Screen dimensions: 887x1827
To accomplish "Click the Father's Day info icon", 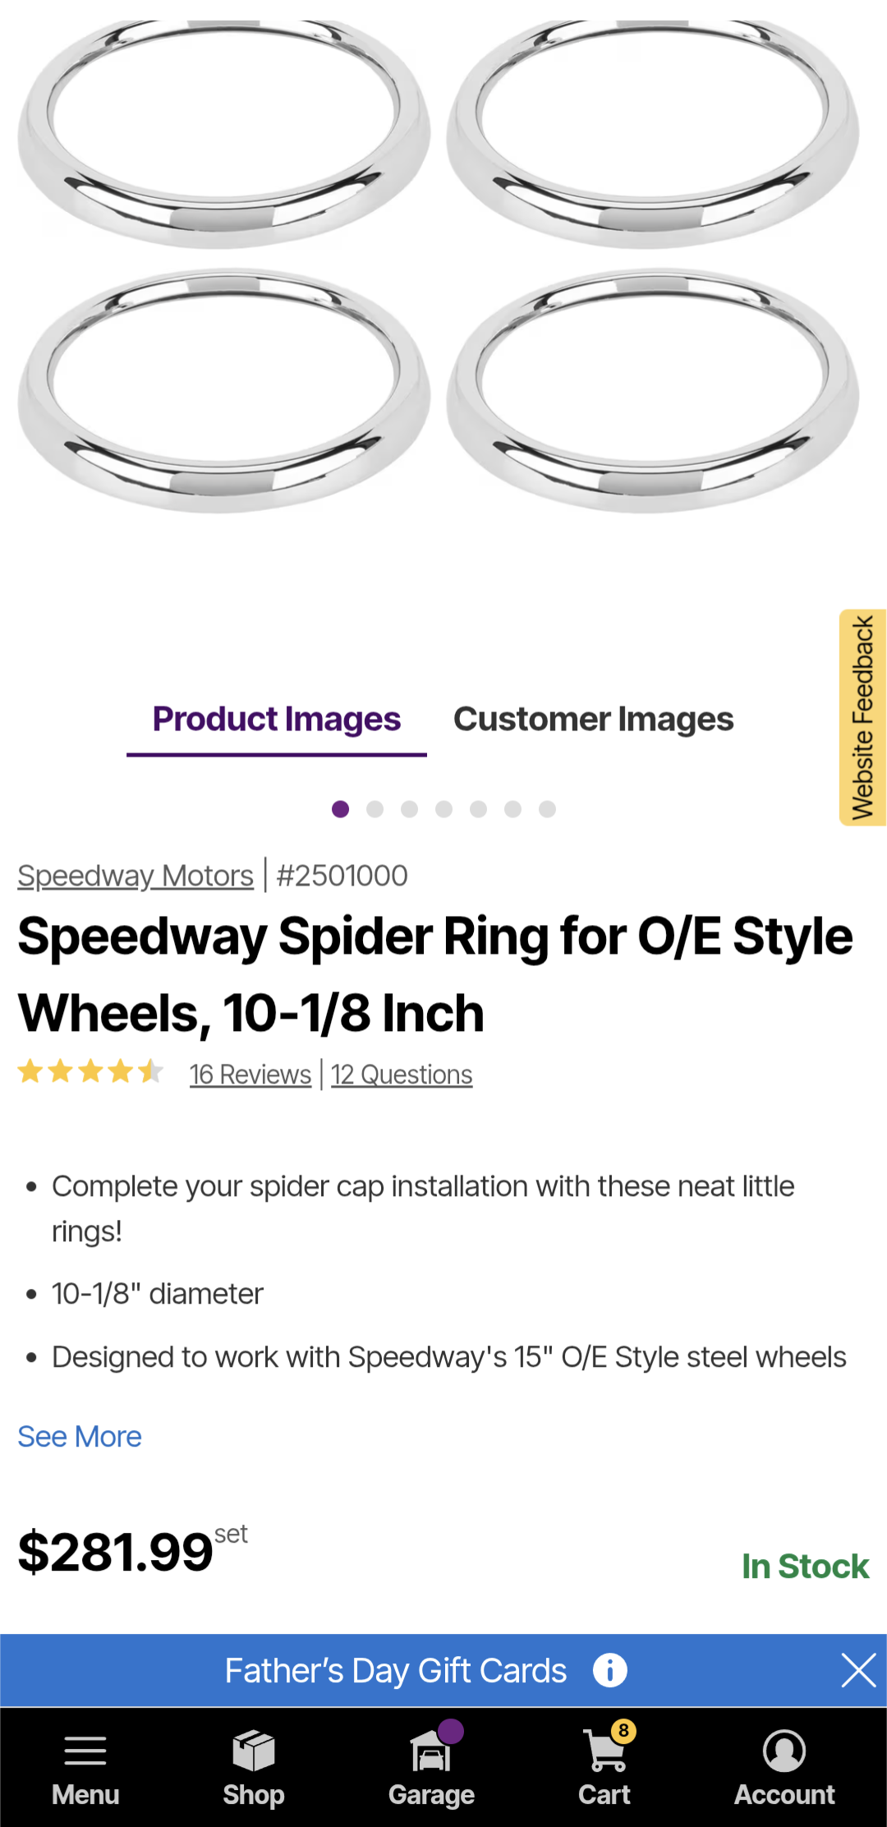I will pyautogui.click(x=609, y=1670).
